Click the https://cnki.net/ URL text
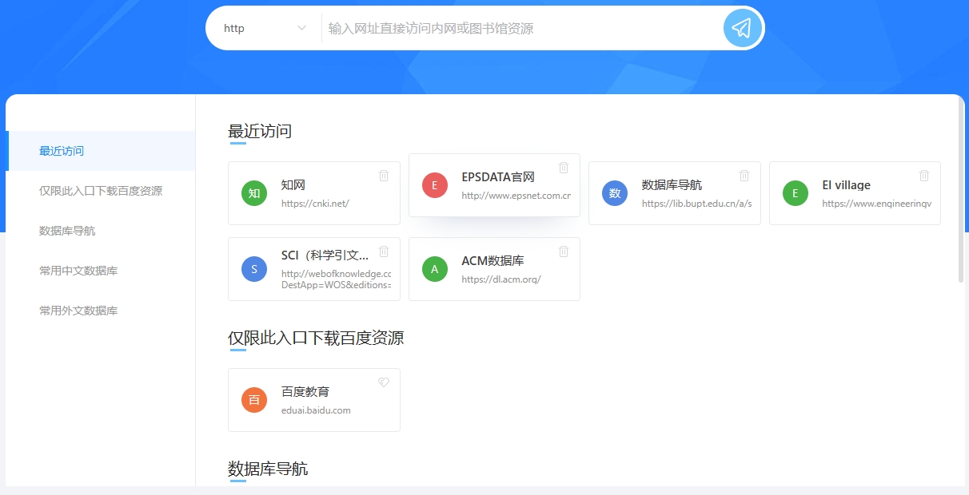This screenshot has height=495, width=969. 315,204
